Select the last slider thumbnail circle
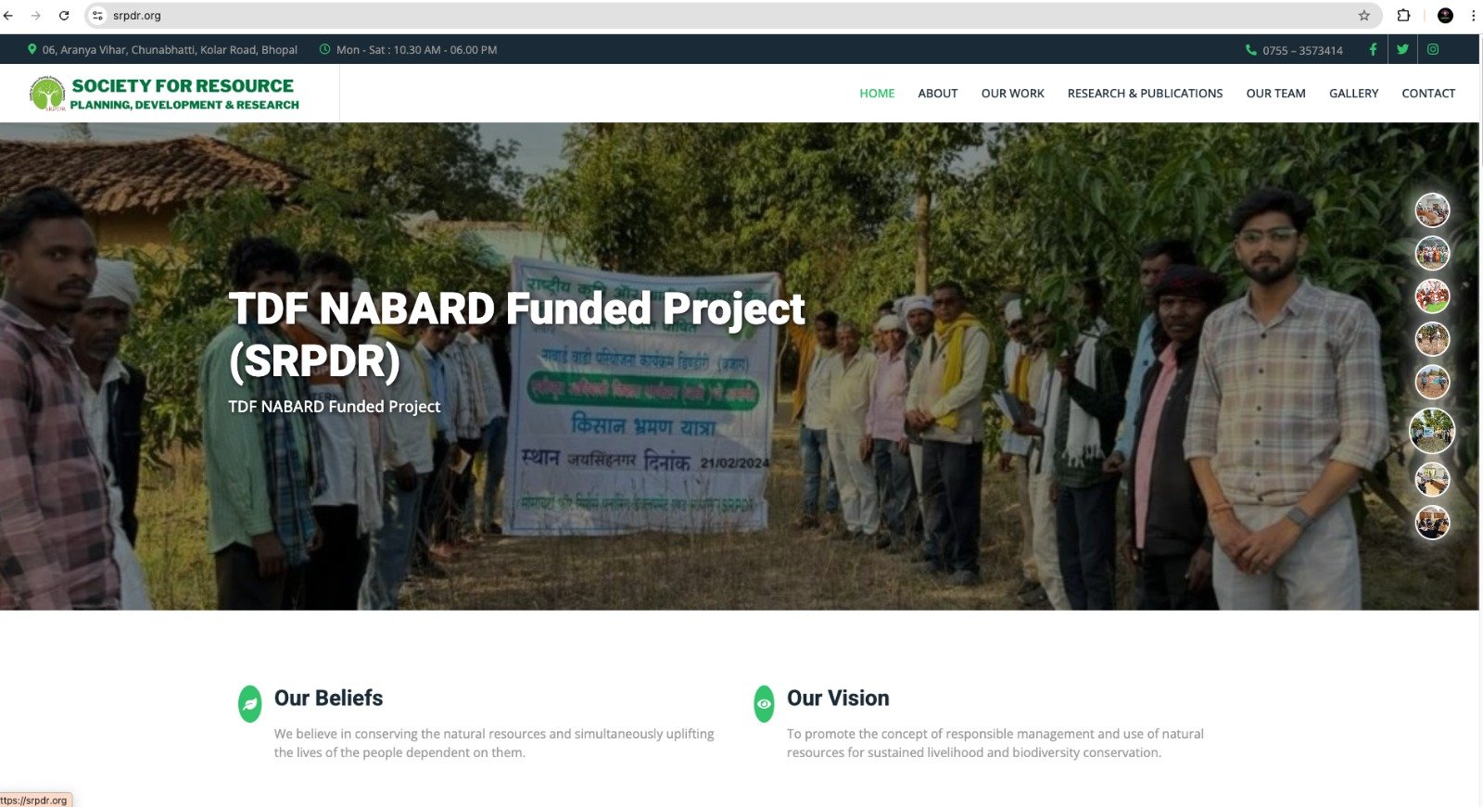1483x807 pixels. (1432, 523)
